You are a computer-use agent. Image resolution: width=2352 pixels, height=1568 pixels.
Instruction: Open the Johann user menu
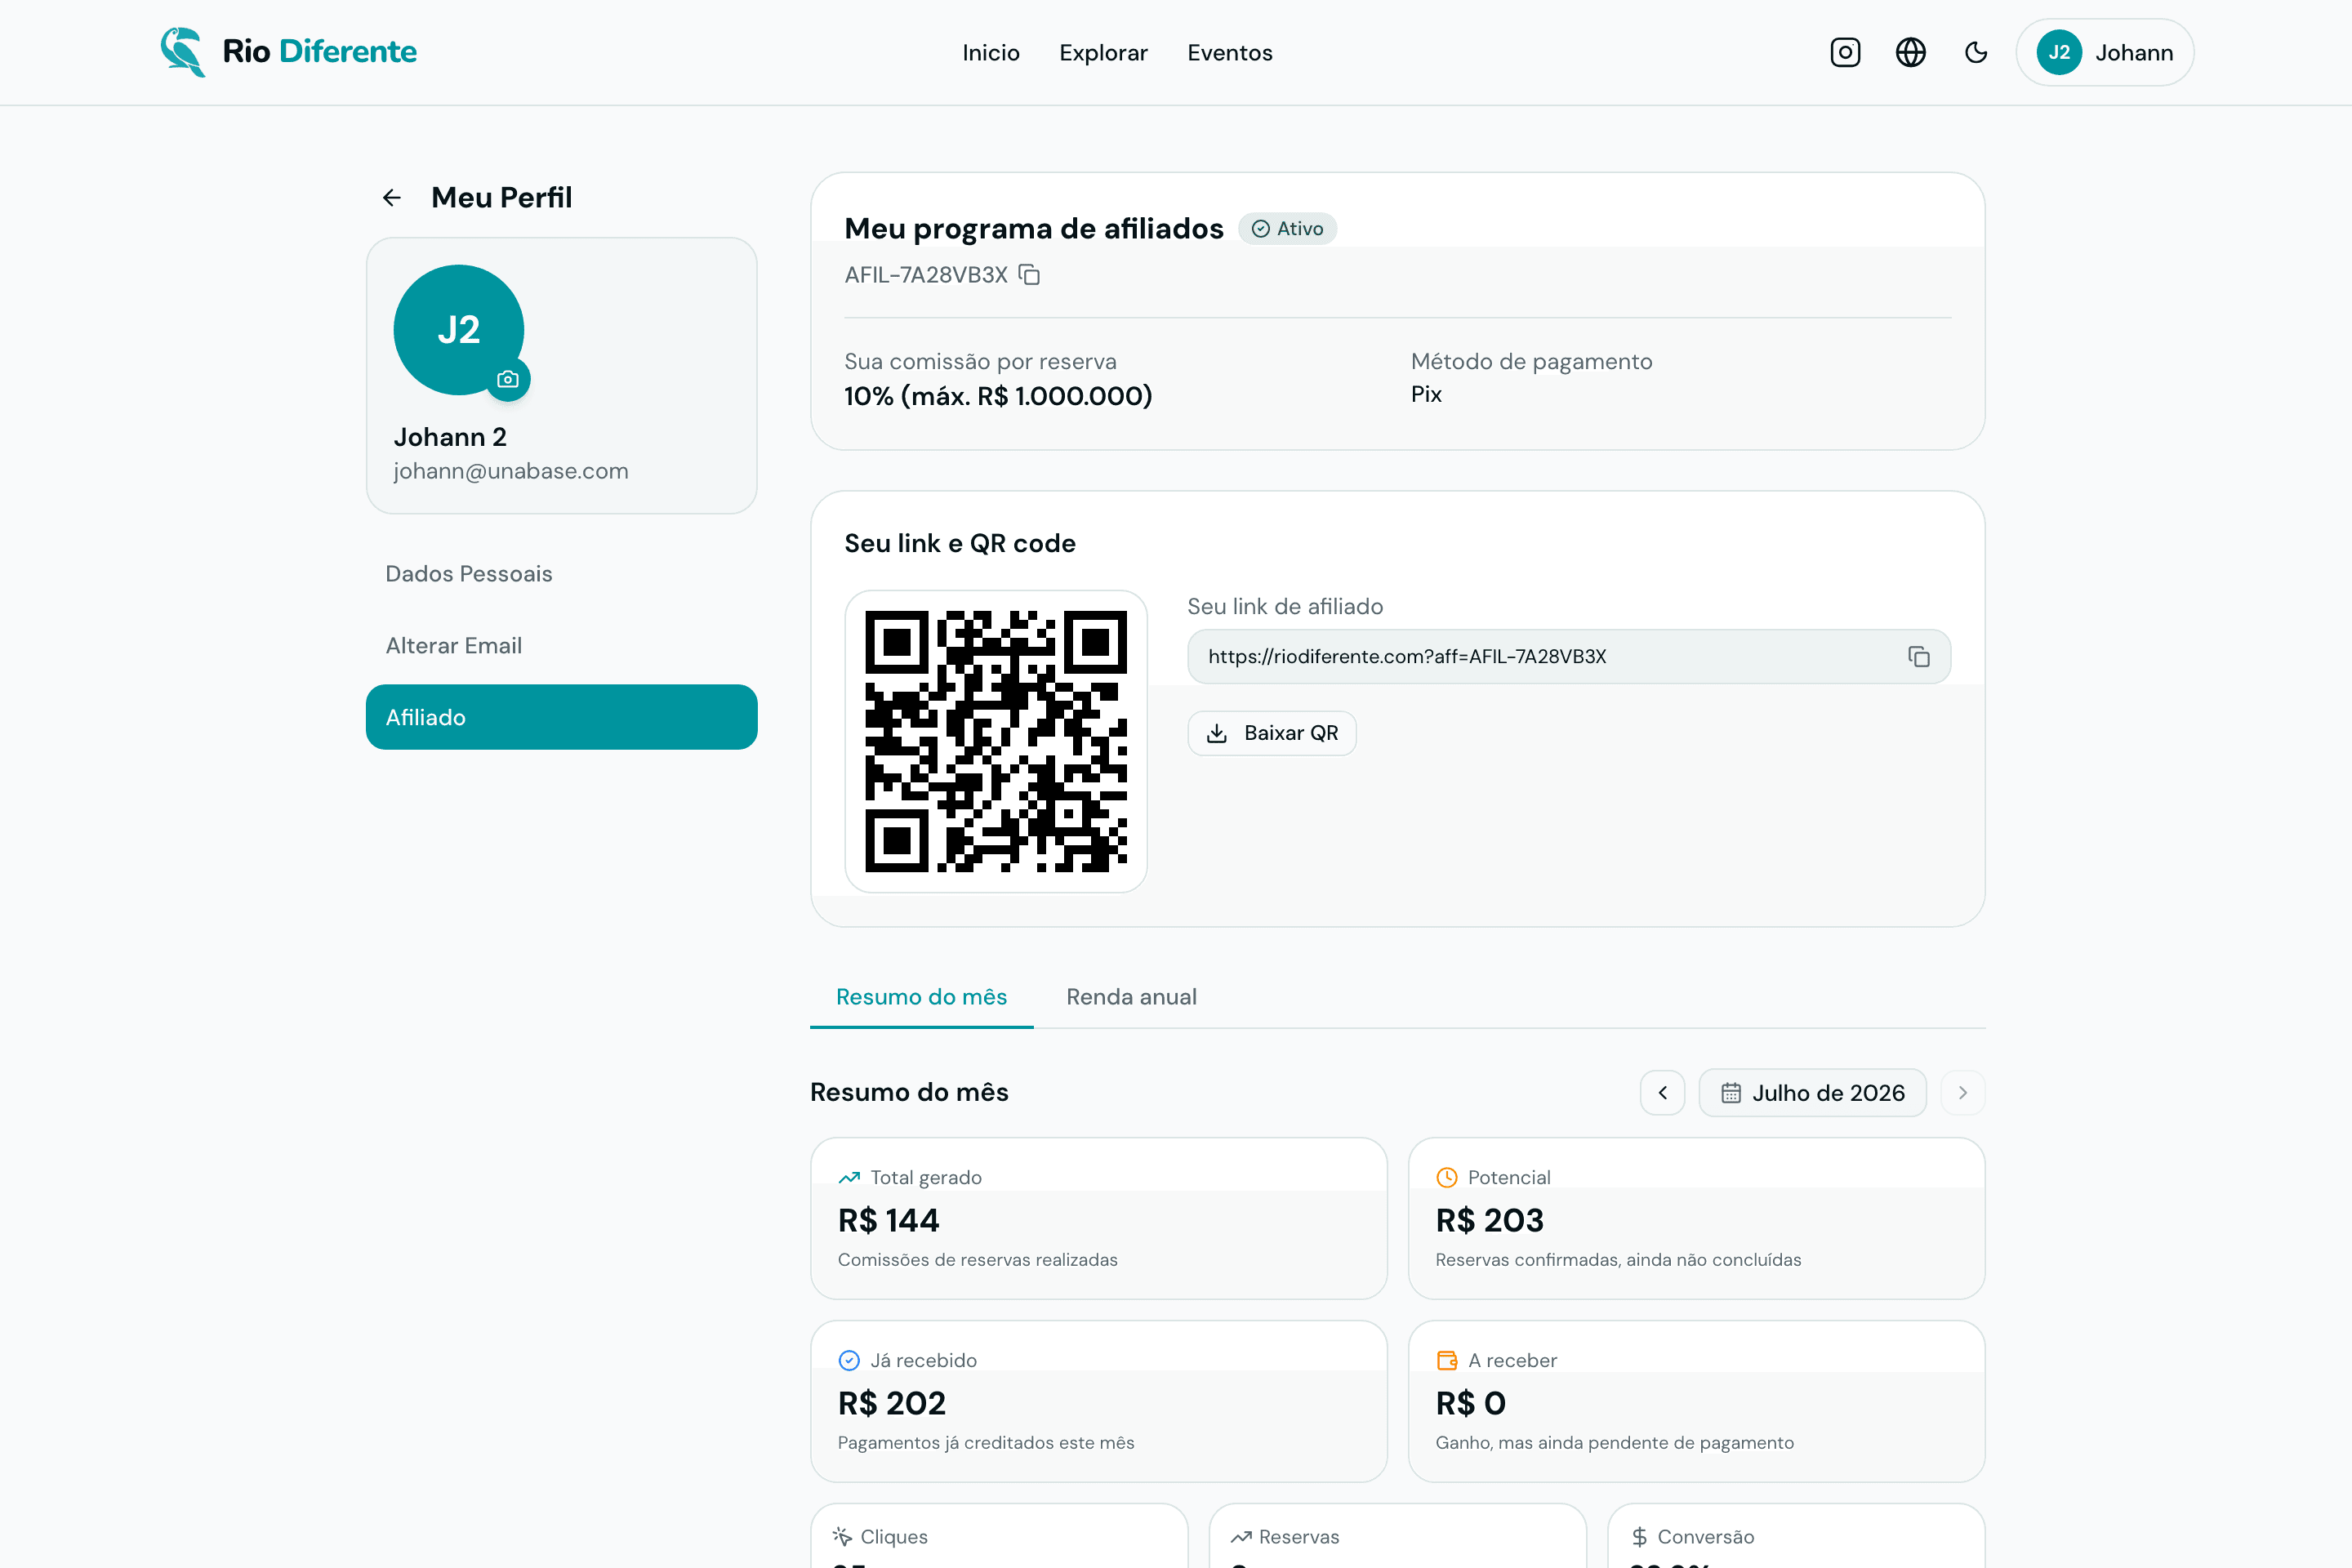2104,52
